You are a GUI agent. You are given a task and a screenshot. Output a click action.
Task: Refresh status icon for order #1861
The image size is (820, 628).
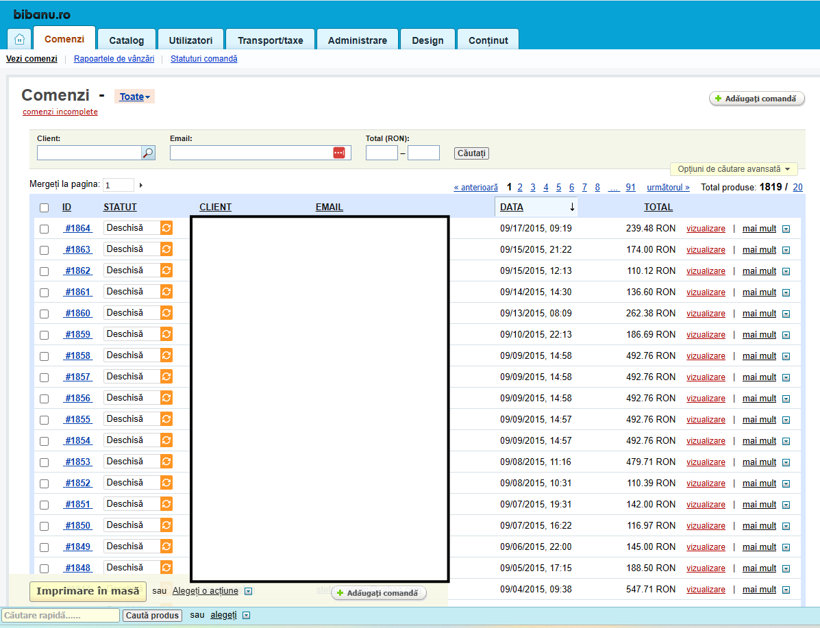tap(166, 292)
